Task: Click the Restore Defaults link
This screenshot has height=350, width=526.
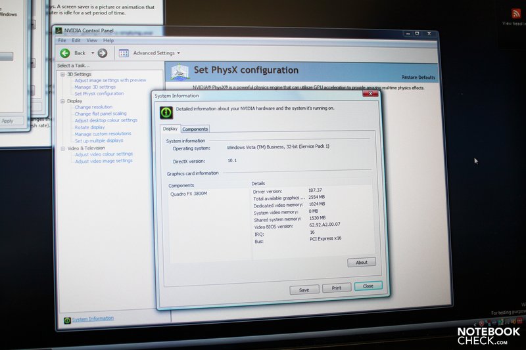Action: click(x=418, y=77)
